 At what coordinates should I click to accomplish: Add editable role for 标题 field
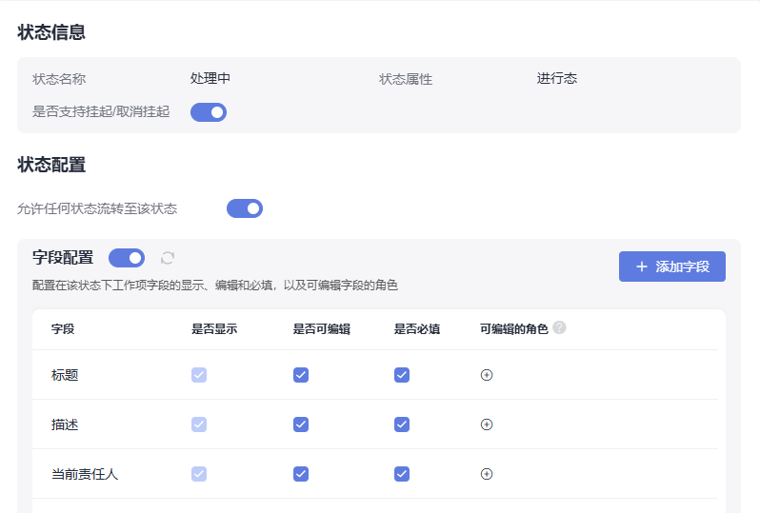(486, 375)
